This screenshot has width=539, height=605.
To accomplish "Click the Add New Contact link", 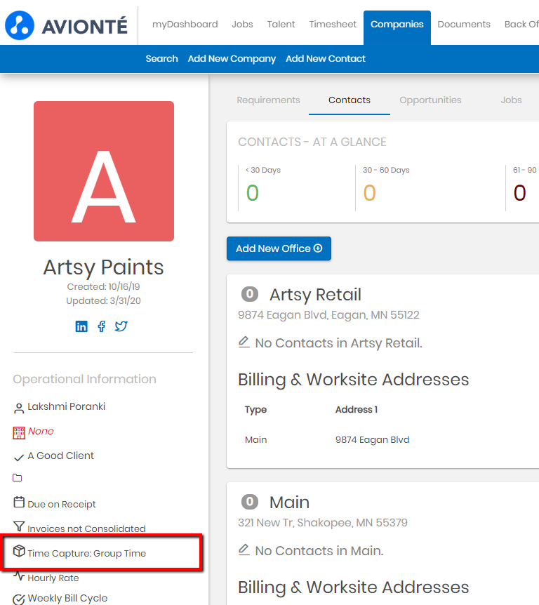I will point(325,59).
